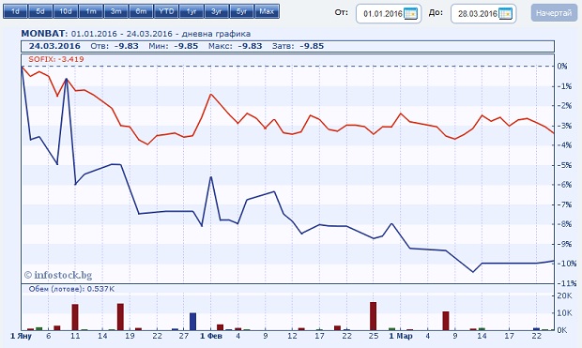Click the tall volume bar at 25 February
The height and width of the screenshot is (348, 582).
click(x=373, y=316)
